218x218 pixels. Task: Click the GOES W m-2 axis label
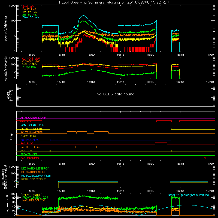coord(10,95)
